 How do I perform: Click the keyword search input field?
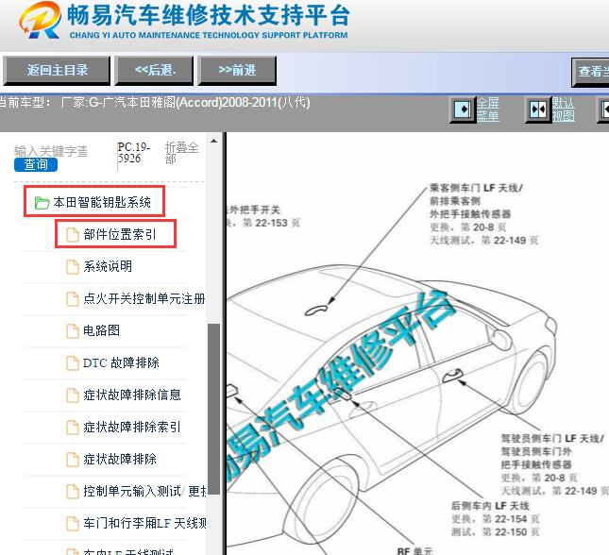(50, 151)
